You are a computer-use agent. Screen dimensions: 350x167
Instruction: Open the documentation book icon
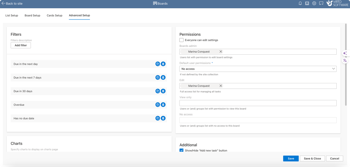[x=307, y=3]
